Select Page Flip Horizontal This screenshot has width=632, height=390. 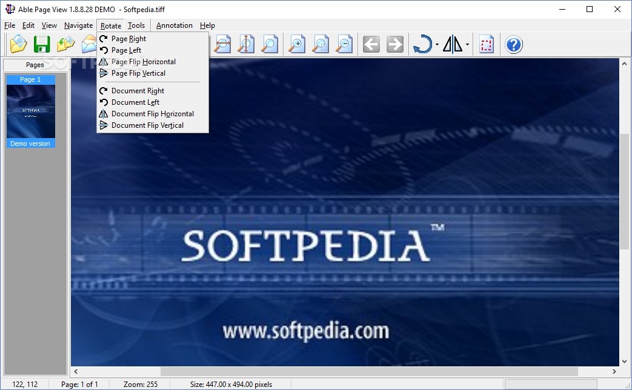(153, 62)
